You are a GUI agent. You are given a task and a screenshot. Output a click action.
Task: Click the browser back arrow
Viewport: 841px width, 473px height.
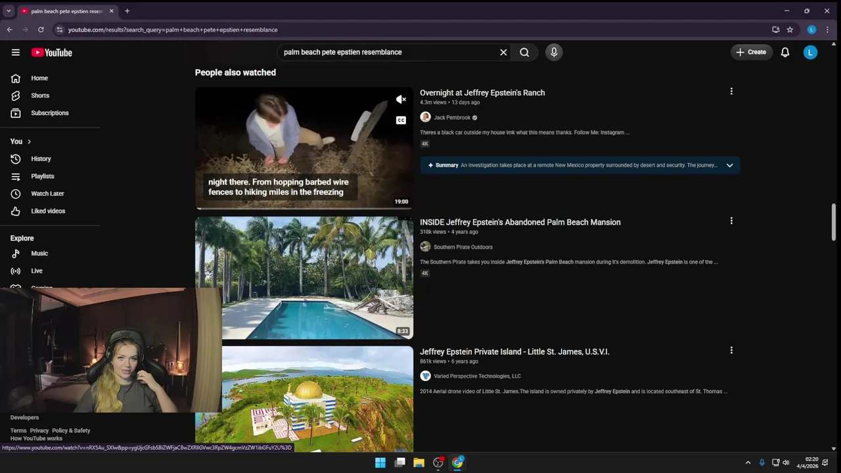point(10,30)
